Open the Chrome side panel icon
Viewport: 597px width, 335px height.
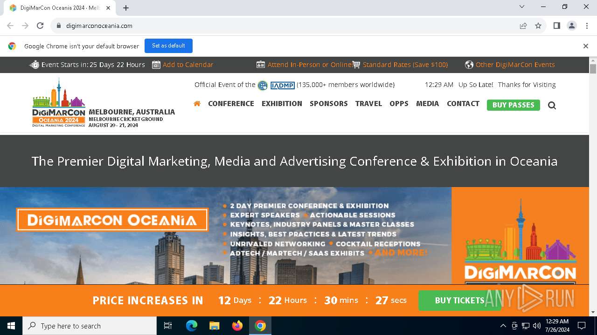pos(557,26)
